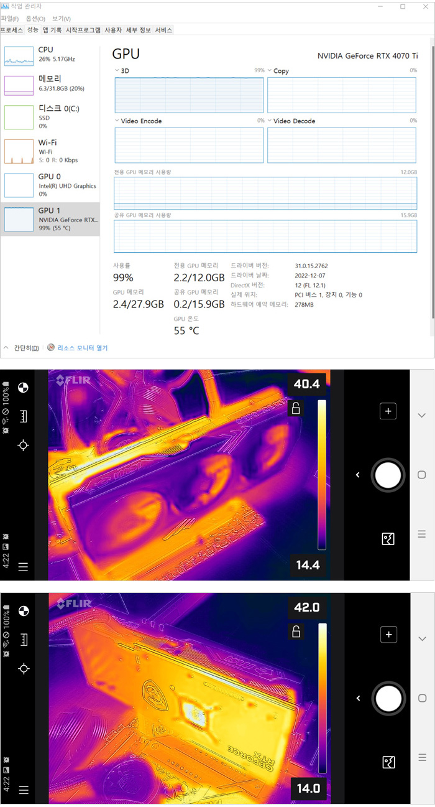435x807 pixels.
Task: Select 디스크 0(C:) in the sidebar
Action: (50, 117)
